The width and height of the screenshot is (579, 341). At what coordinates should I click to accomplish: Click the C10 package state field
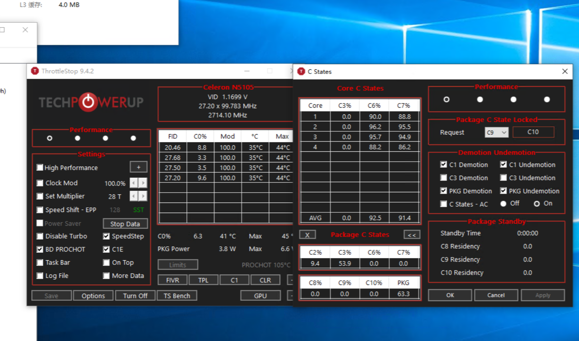pos(533,132)
